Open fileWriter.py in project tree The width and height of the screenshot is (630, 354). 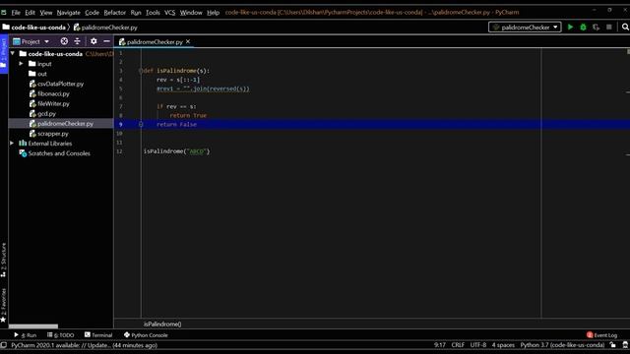tap(53, 103)
